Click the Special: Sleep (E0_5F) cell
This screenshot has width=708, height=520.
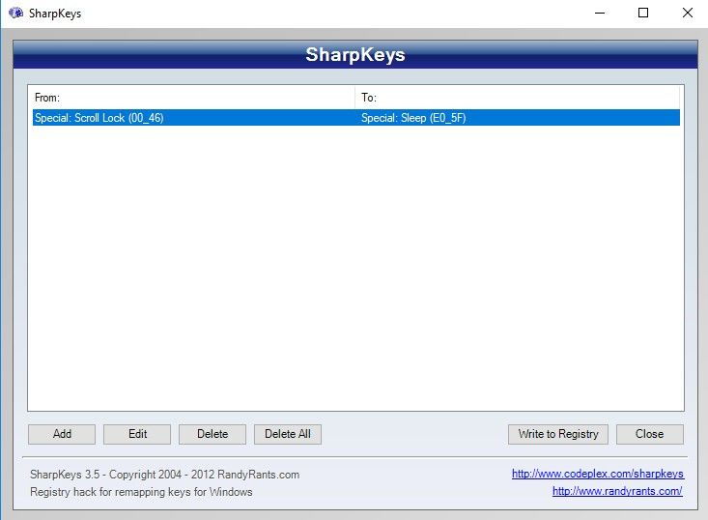(x=413, y=118)
